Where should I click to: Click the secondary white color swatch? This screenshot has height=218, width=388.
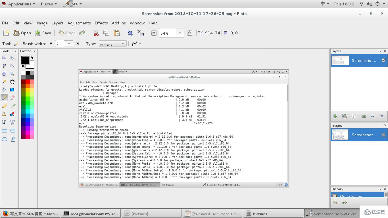(32, 66)
